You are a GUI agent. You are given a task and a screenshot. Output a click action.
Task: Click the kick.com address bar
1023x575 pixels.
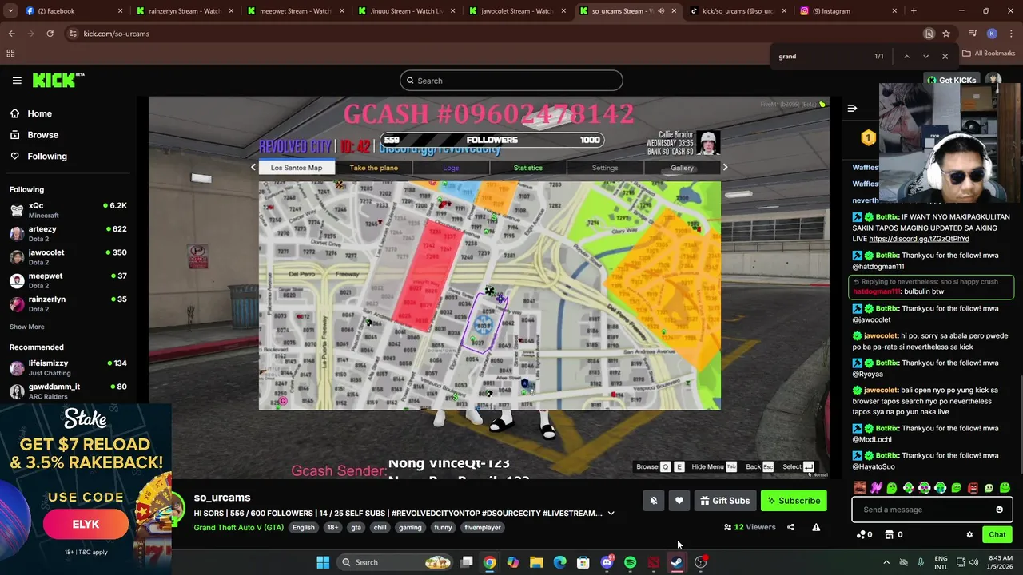tap(496, 34)
